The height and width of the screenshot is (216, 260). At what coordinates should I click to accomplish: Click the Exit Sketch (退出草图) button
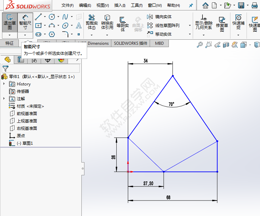(10, 22)
